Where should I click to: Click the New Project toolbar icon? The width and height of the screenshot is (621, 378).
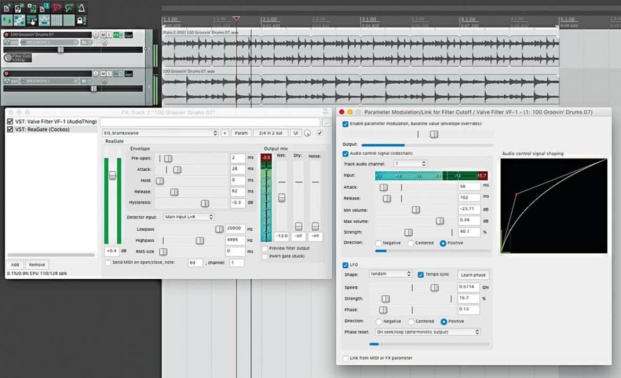tap(6, 8)
